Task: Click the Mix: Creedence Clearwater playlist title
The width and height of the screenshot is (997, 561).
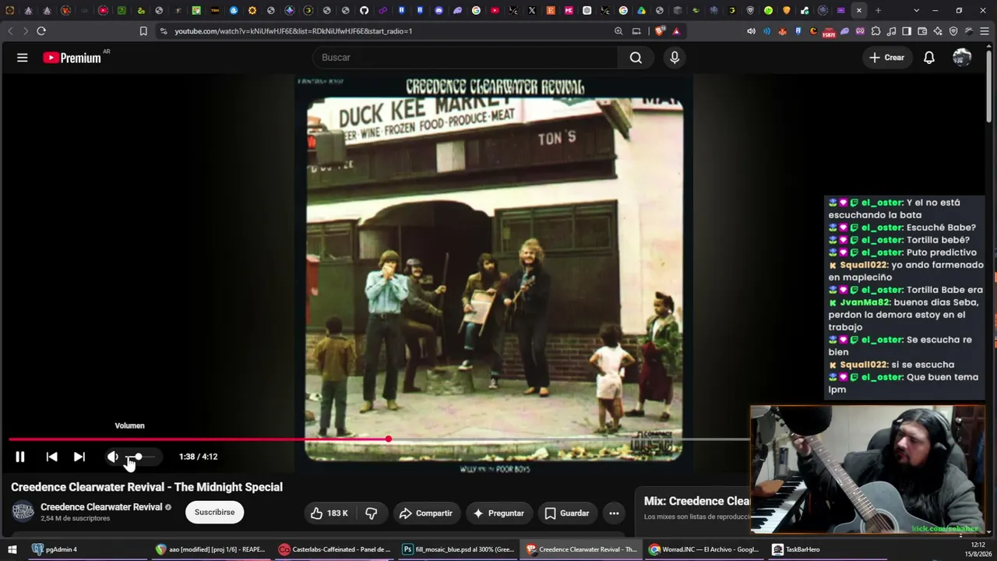Action: tap(697, 501)
